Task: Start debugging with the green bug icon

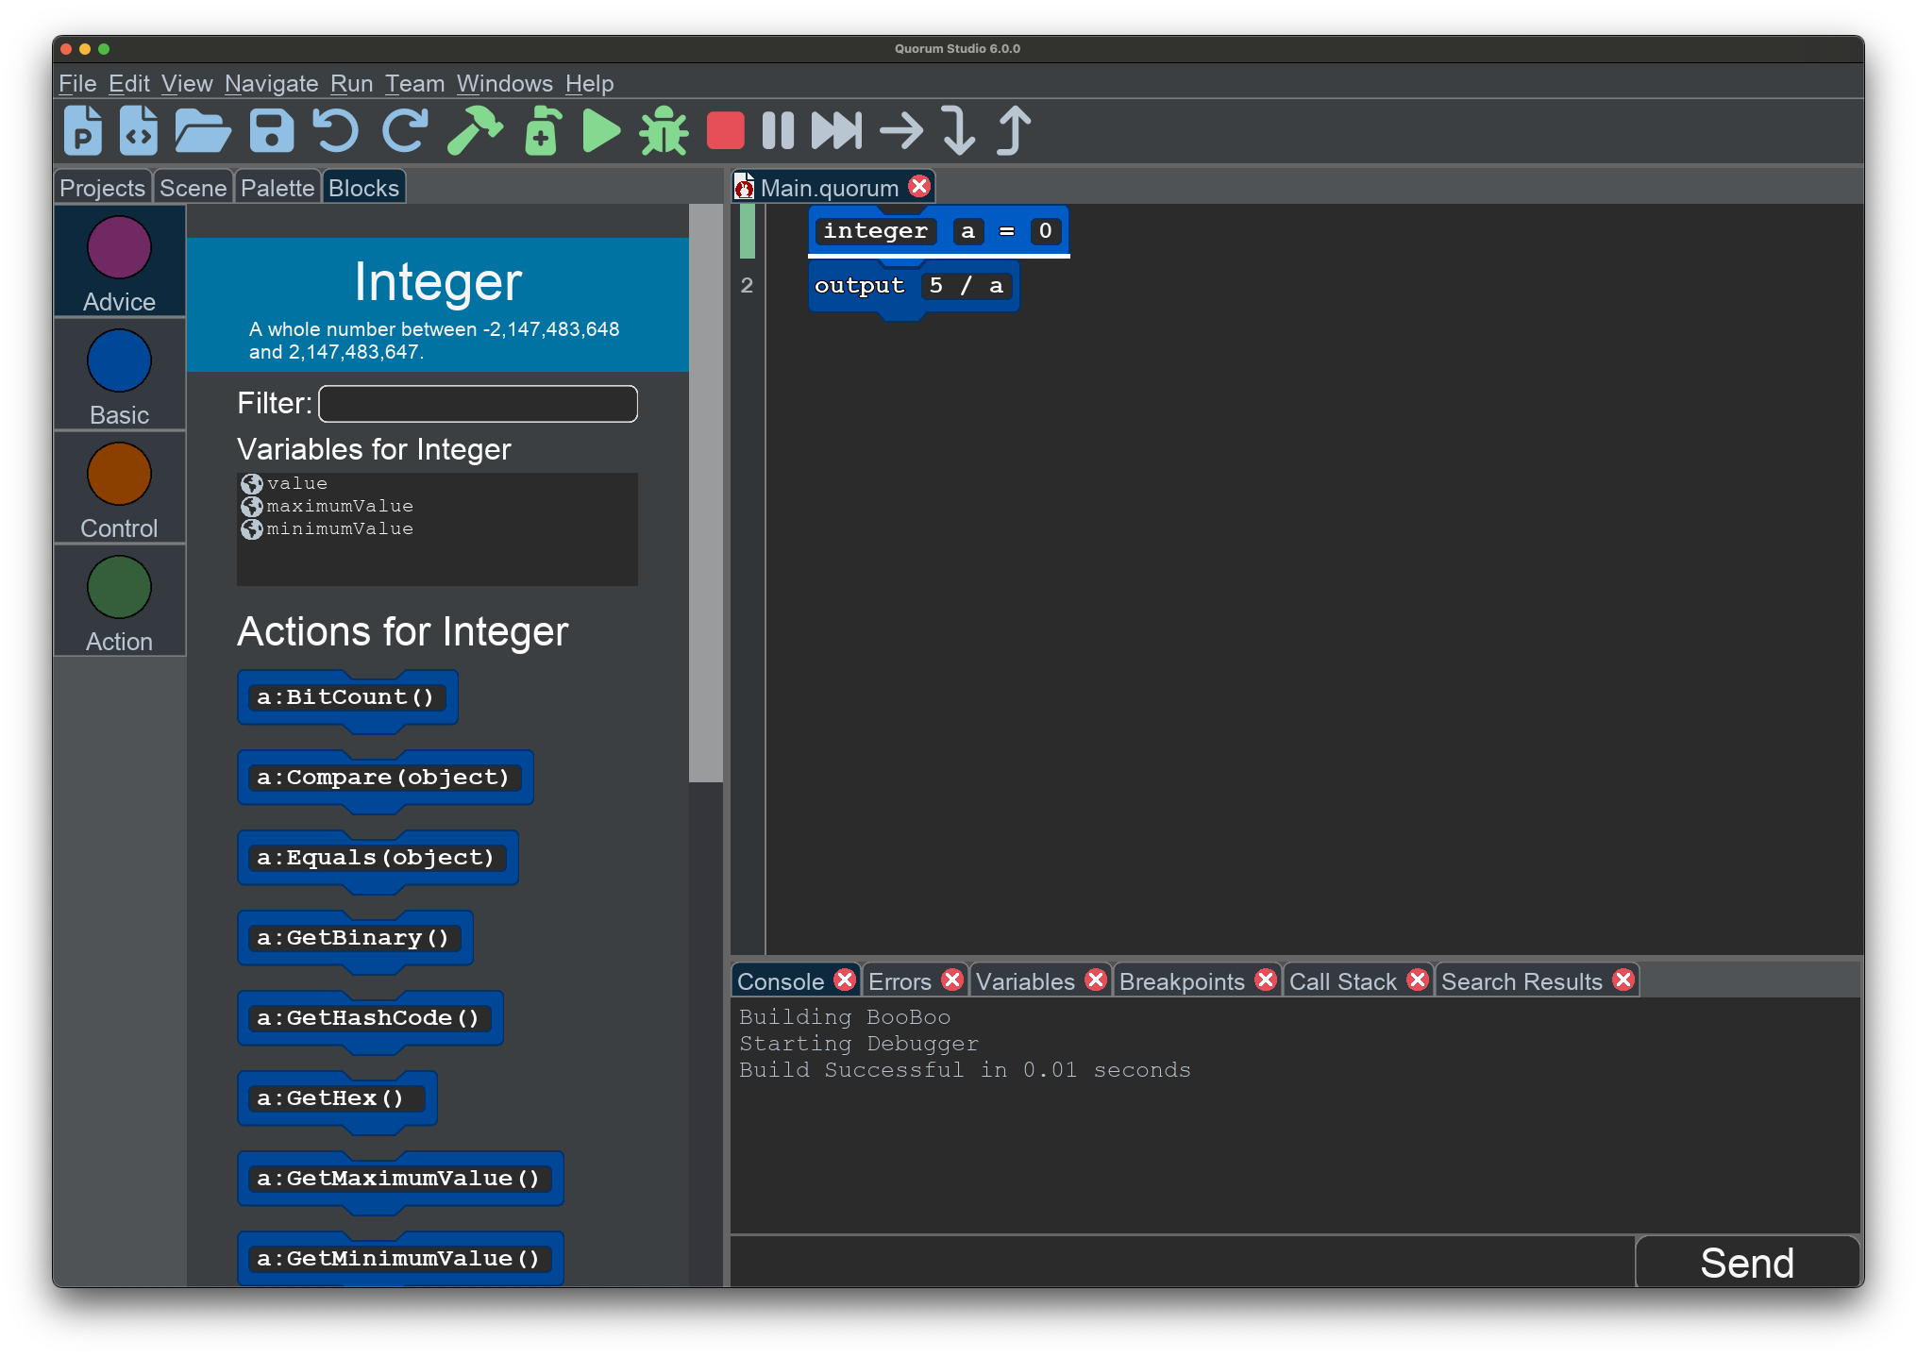Action: point(664,130)
